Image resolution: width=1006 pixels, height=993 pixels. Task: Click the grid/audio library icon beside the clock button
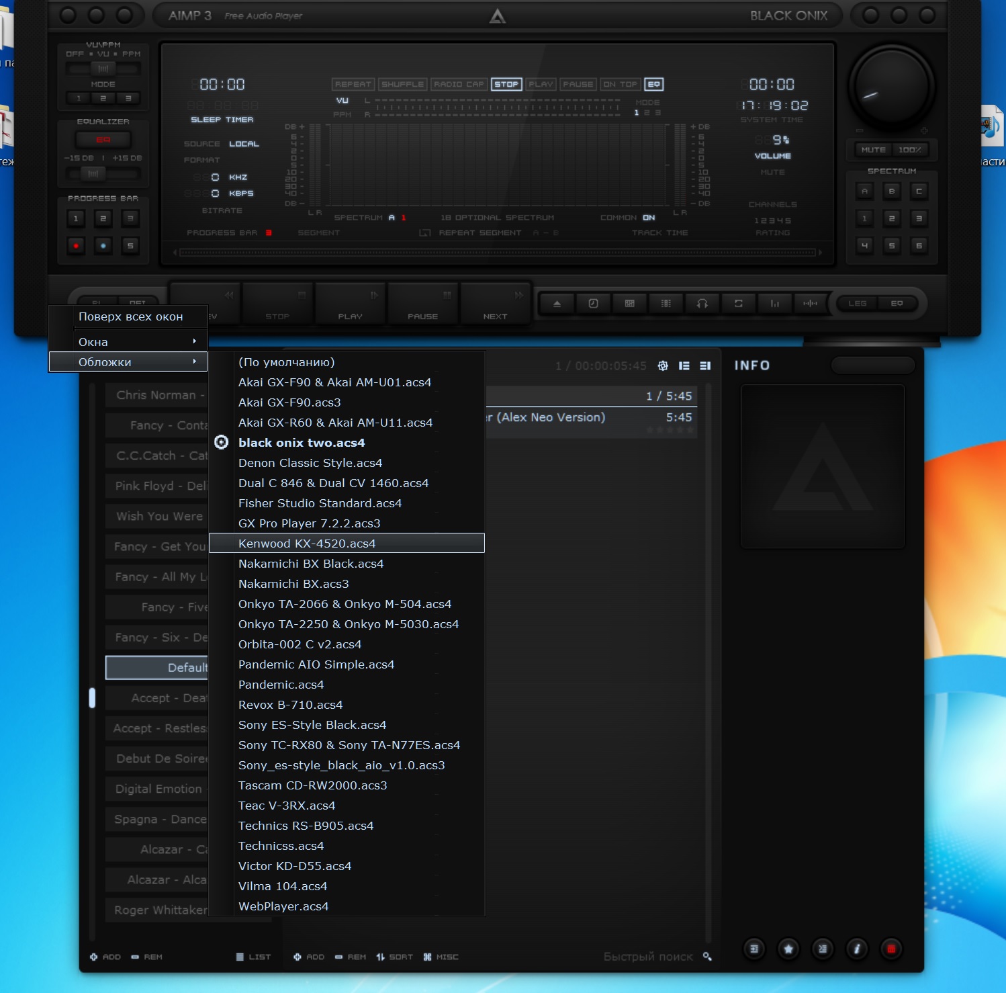coord(629,304)
